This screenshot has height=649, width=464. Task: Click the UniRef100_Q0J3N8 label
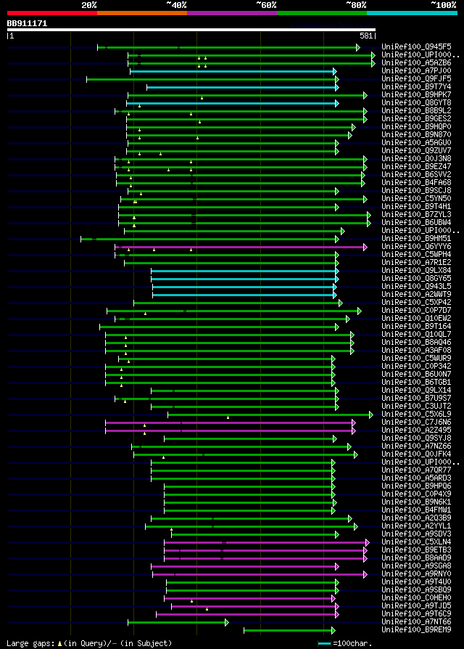click(416, 158)
